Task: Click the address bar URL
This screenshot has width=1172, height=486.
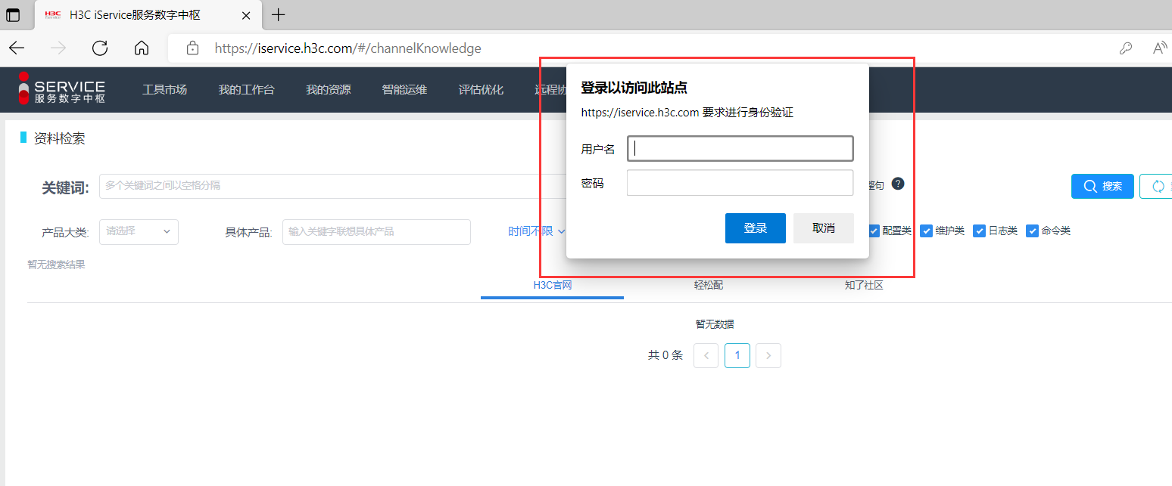Action: tap(348, 48)
